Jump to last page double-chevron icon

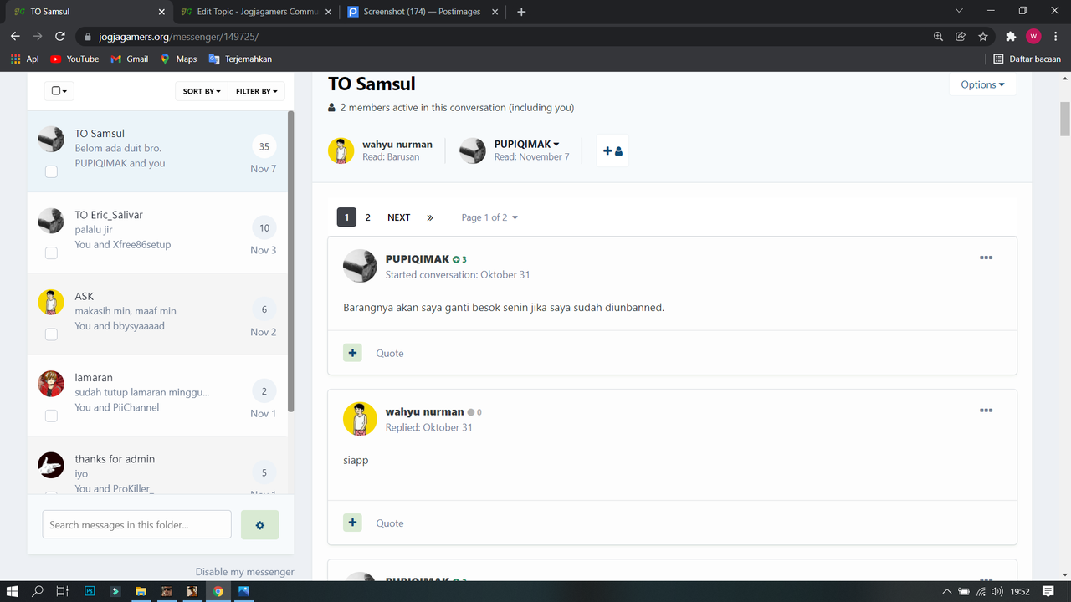(430, 217)
